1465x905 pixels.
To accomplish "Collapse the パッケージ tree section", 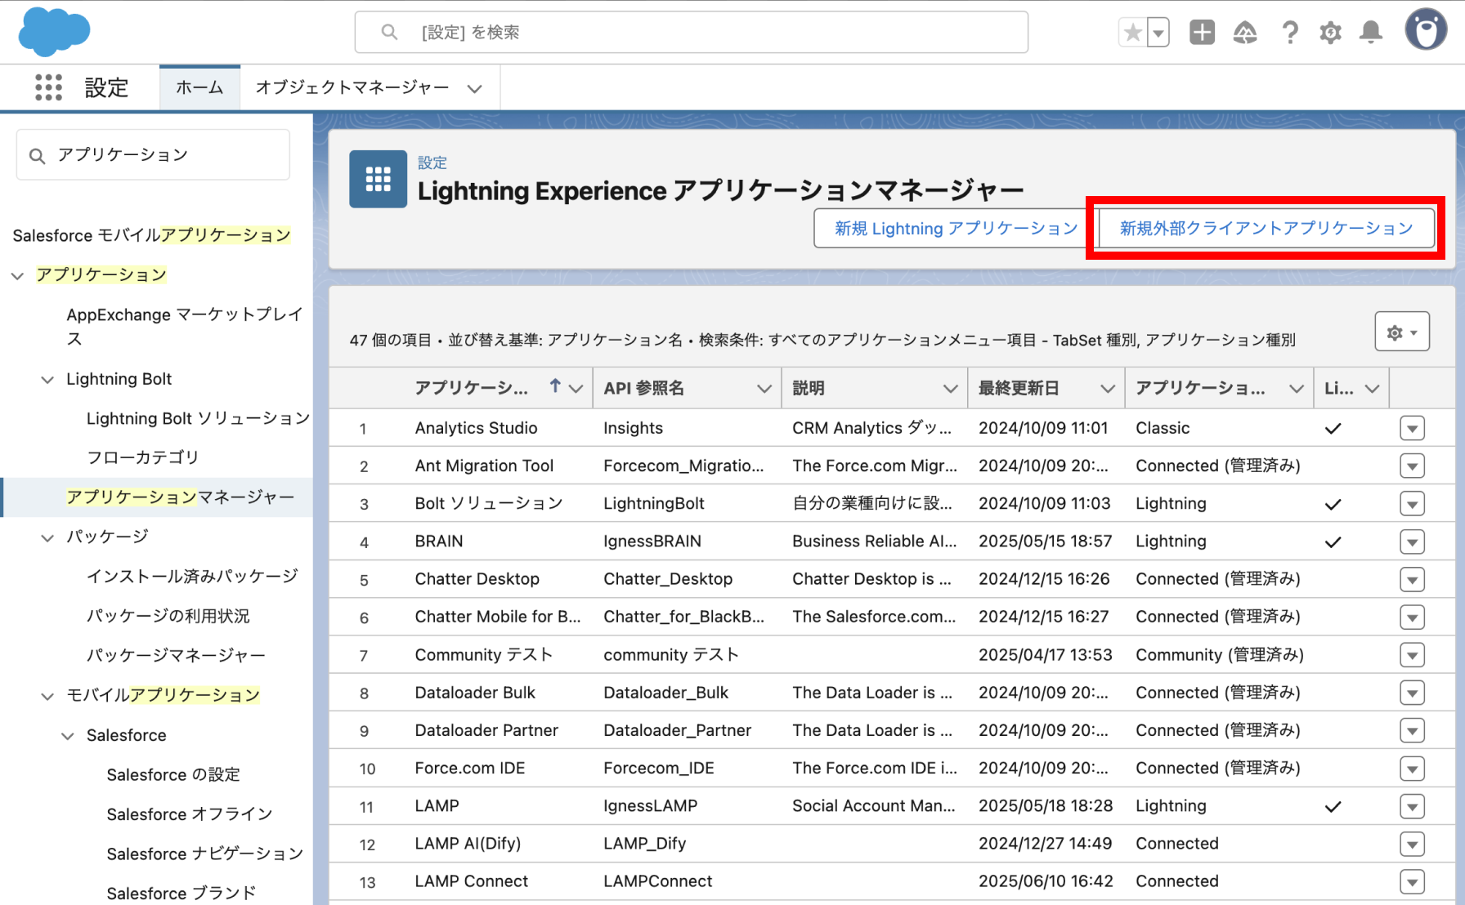I will 47,537.
